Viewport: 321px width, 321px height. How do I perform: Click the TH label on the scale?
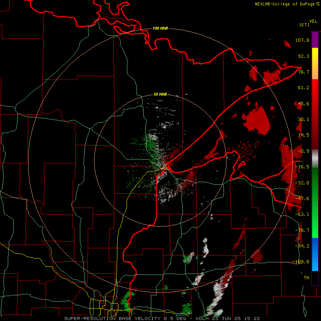[306, 278]
